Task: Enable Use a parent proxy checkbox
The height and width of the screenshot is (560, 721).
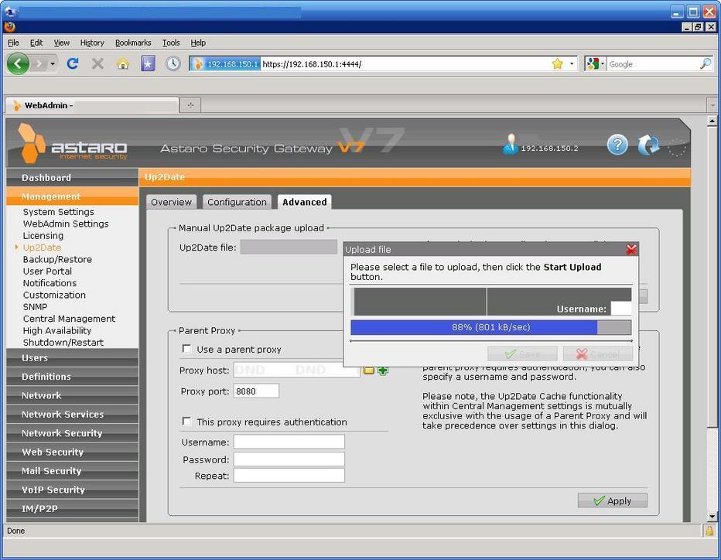Action: [186, 349]
